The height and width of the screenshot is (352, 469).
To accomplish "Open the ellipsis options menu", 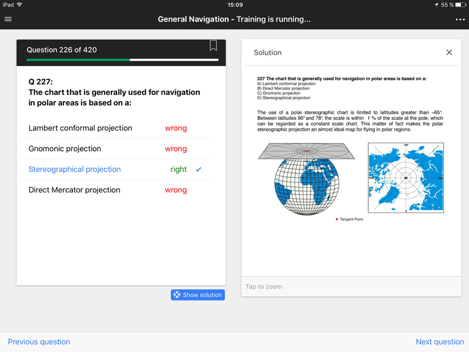I will (x=460, y=19).
